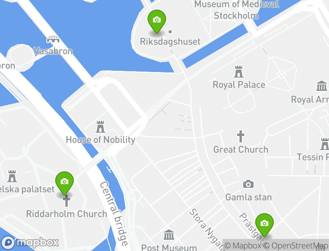The width and height of the screenshot is (329, 251).
Task: Click the green camera pin at Riksdagshuset
Action: coord(157,22)
